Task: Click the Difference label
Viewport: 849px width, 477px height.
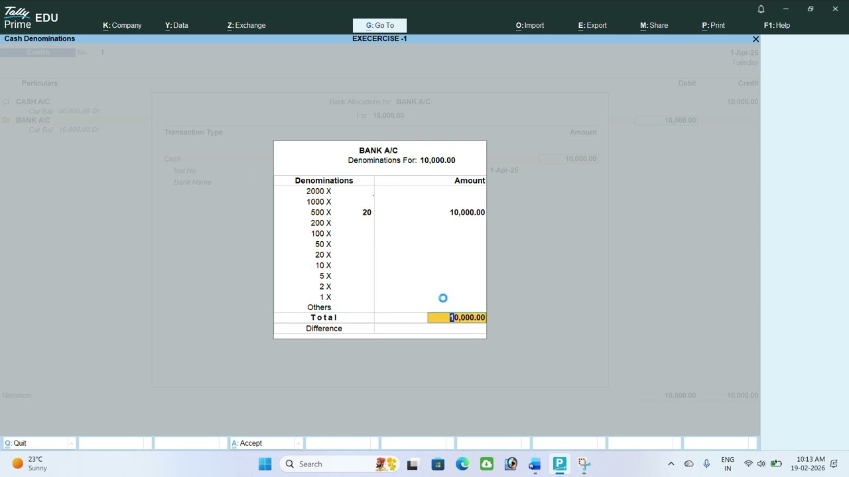Action: coord(324,329)
